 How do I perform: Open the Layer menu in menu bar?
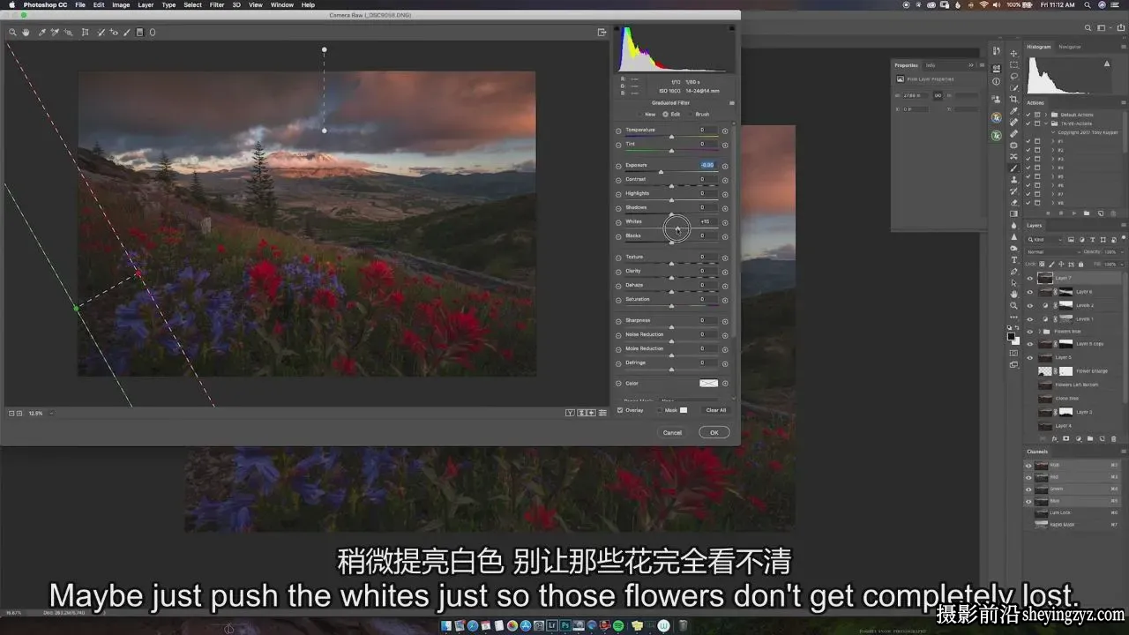(146, 5)
